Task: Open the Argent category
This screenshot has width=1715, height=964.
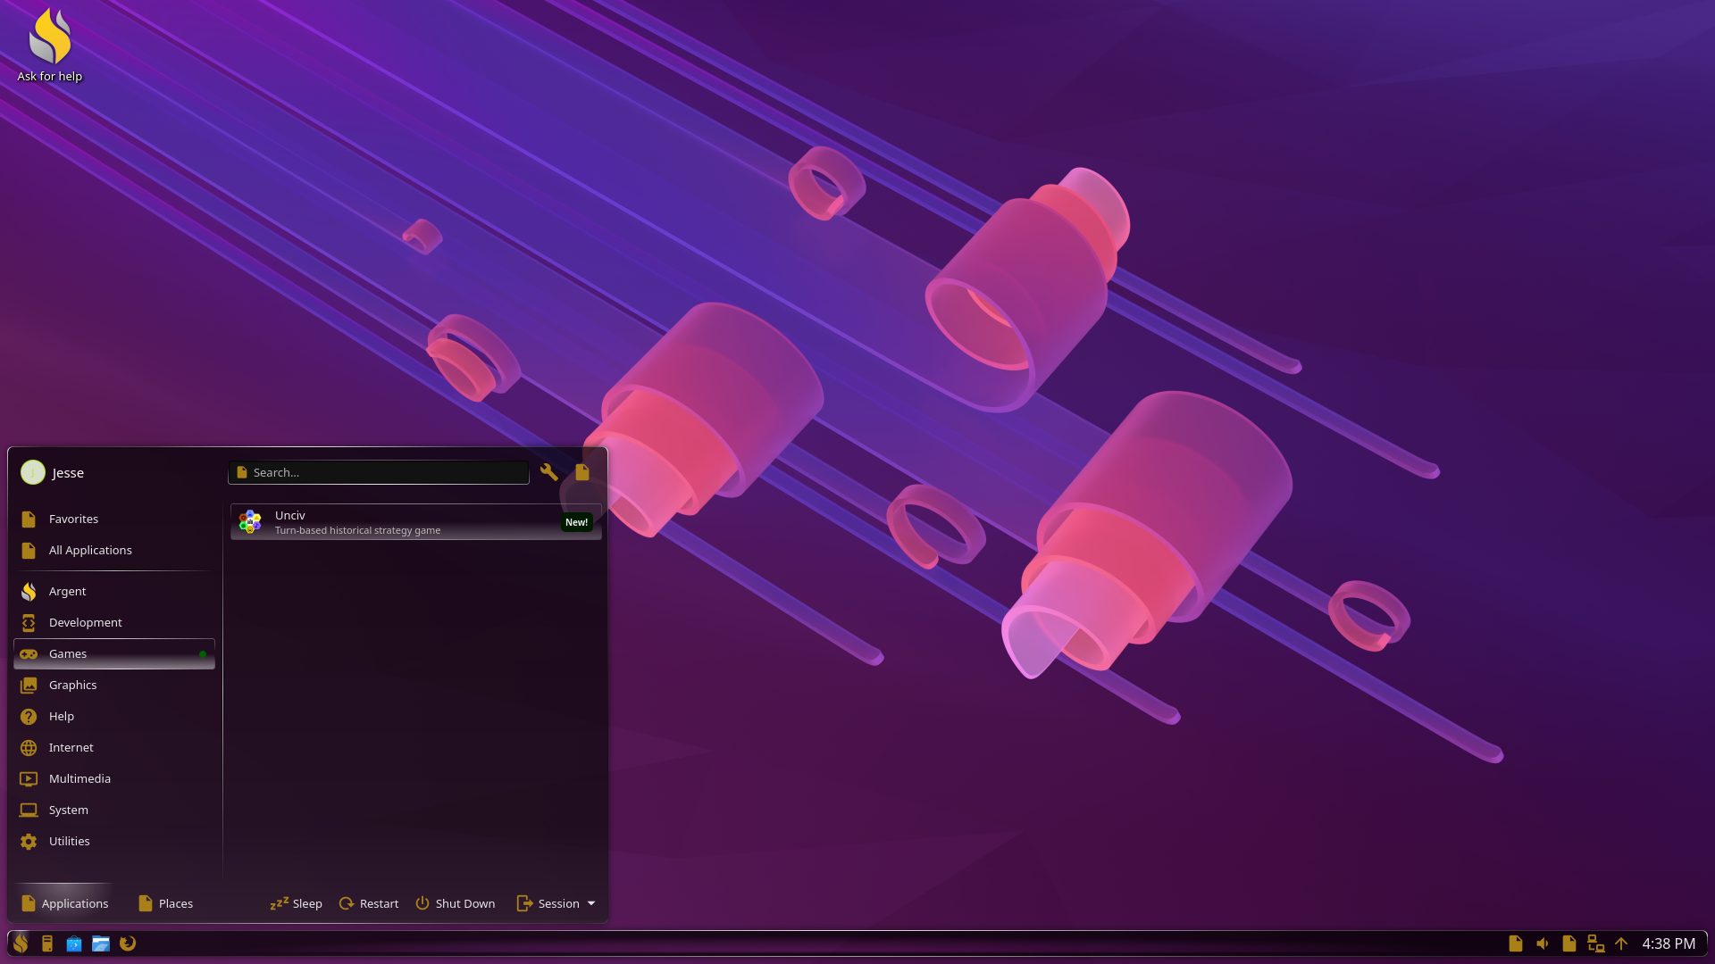Action: [x=114, y=592]
